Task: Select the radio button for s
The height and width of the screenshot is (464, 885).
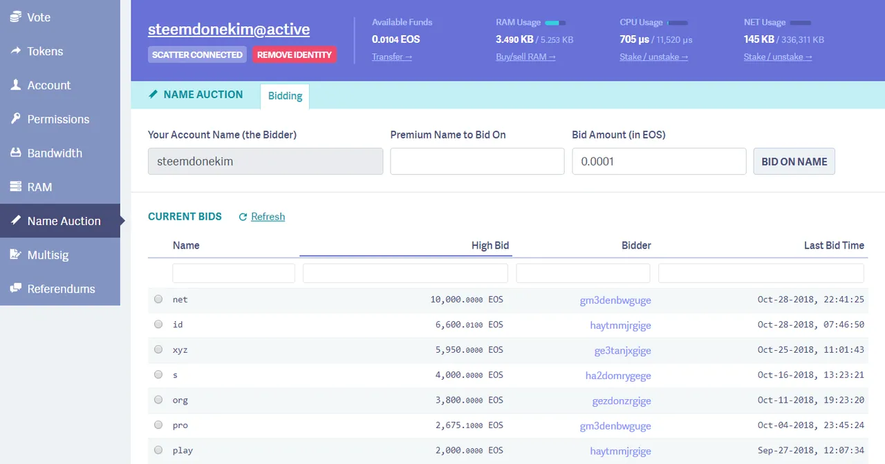Action: click(x=158, y=374)
